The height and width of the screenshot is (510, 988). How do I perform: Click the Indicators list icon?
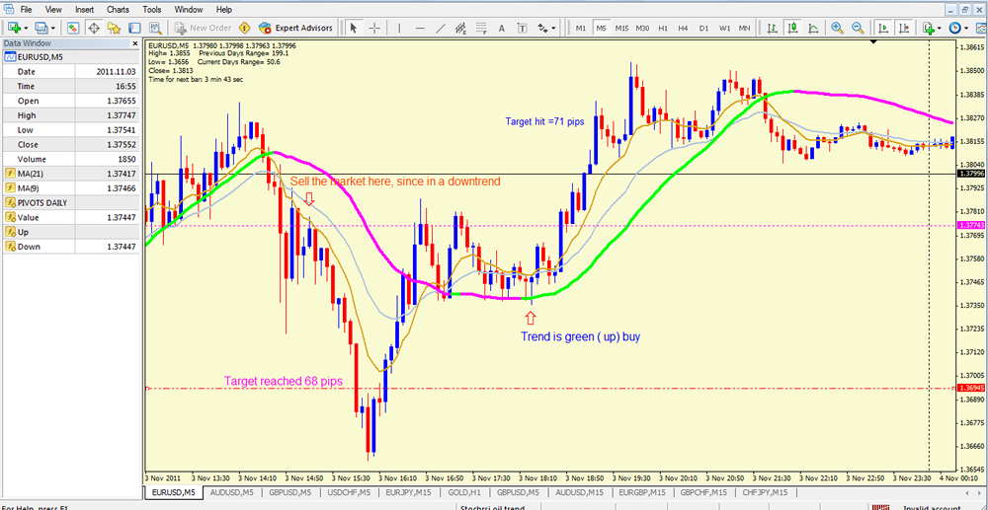pyautogui.click(x=928, y=28)
